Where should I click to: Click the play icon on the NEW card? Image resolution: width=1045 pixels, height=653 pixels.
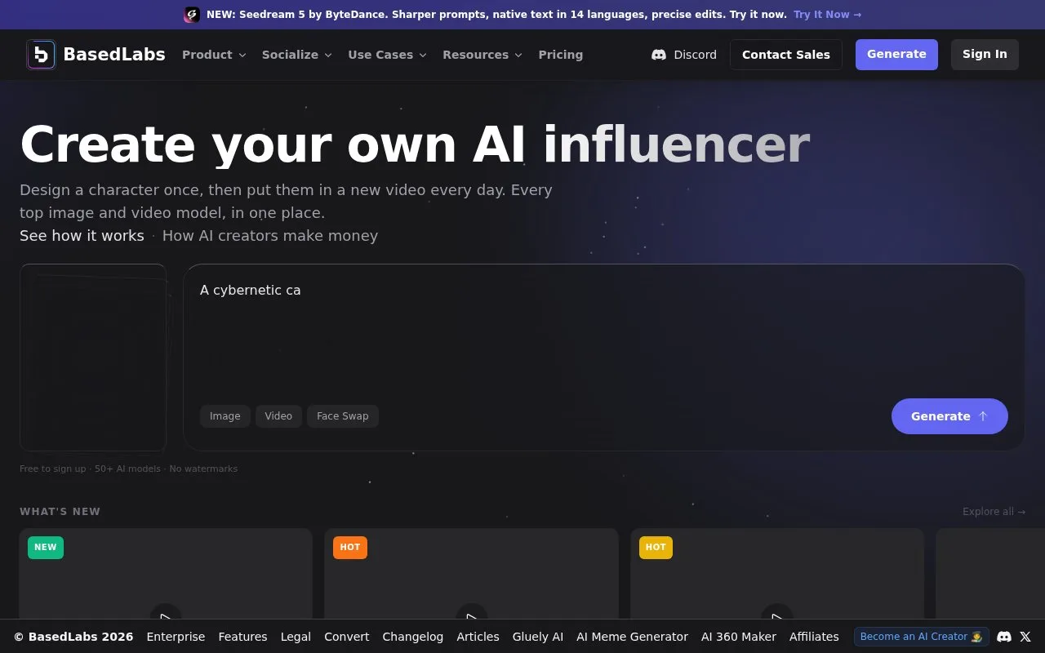click(166, 618)
